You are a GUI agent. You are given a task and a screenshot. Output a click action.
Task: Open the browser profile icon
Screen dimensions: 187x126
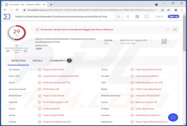[x=176, y=10]
